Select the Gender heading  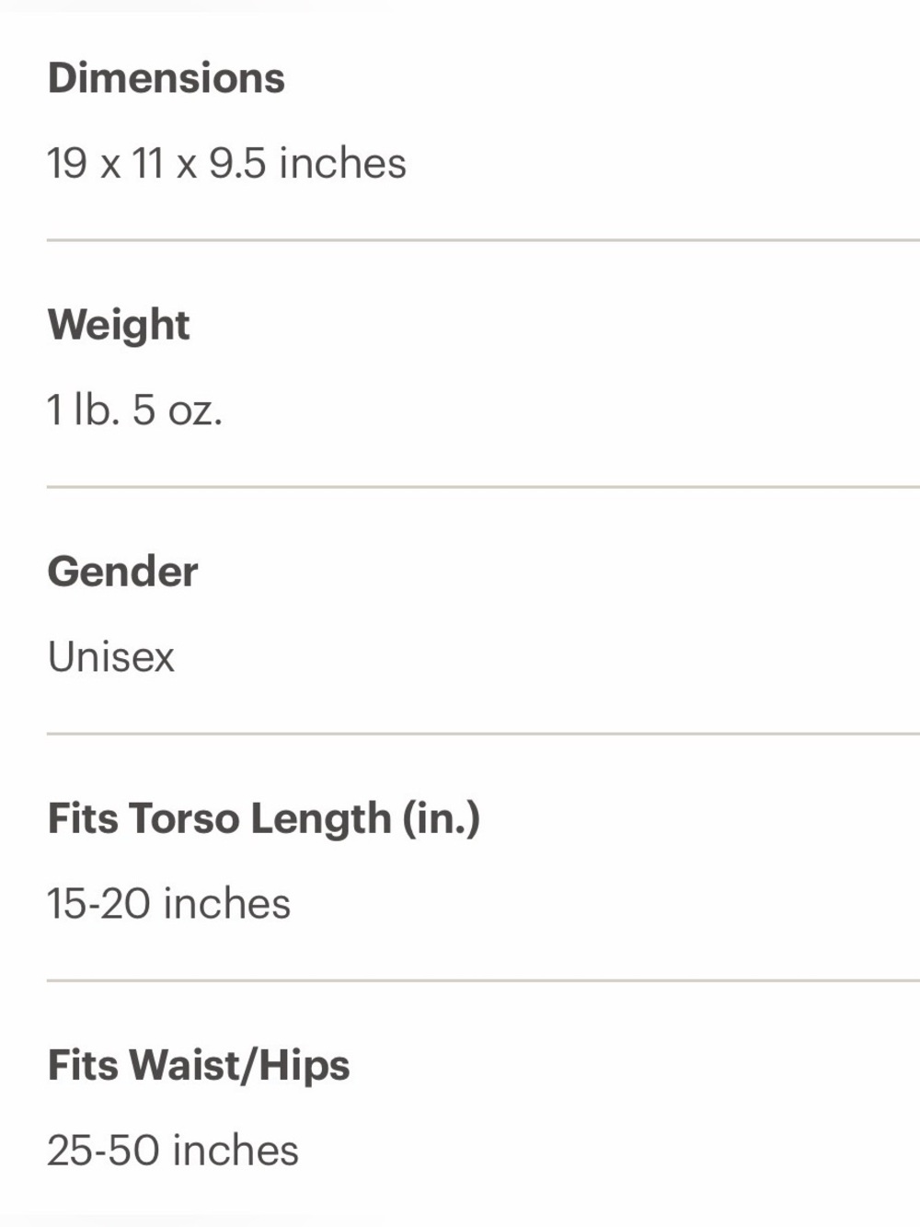click(x=122, y=572)
